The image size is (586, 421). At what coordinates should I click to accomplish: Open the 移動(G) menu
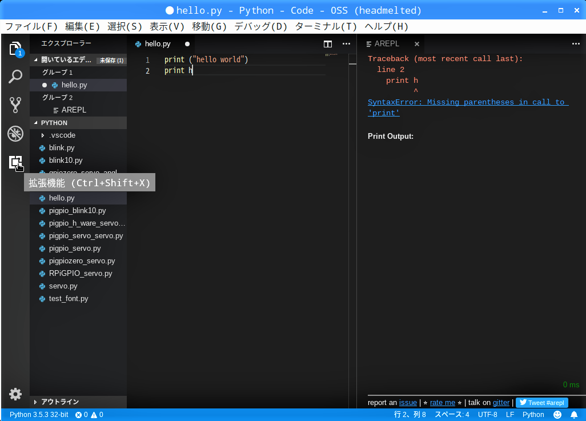(x=209, y=26)
